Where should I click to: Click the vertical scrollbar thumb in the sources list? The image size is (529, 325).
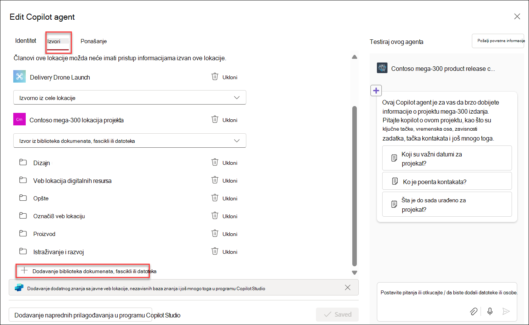pos(355,186)
